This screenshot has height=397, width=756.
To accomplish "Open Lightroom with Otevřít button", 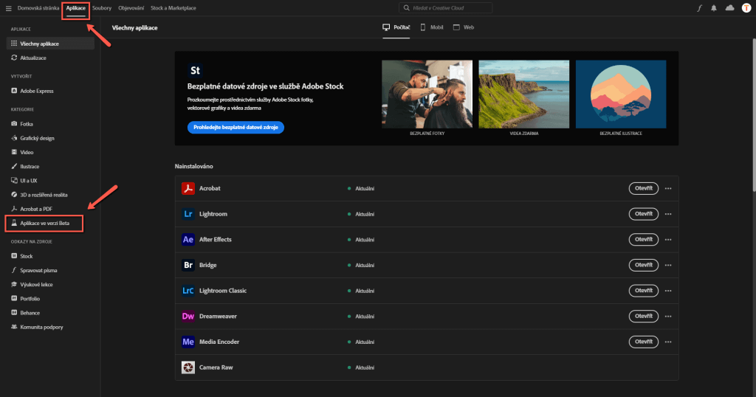I will tap(643, 214).
